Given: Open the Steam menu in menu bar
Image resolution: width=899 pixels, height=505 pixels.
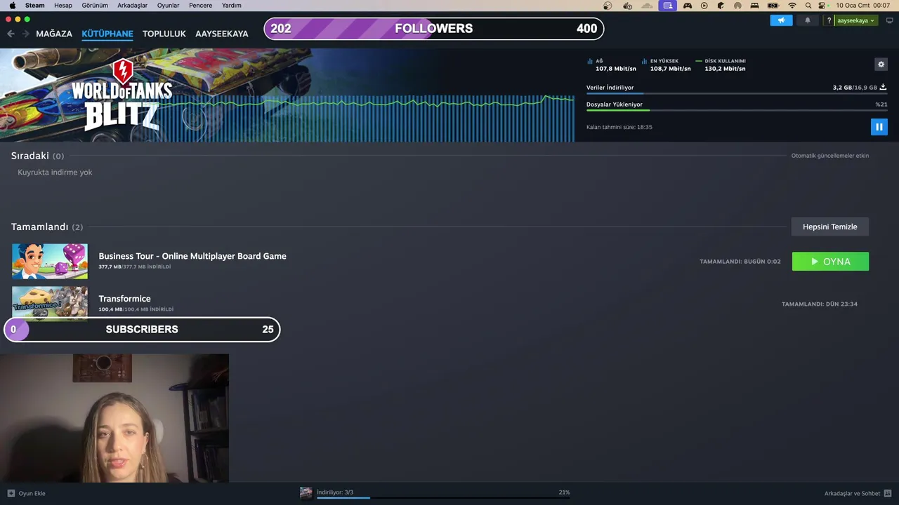Looking at the screenshot, I should (34, 5).
